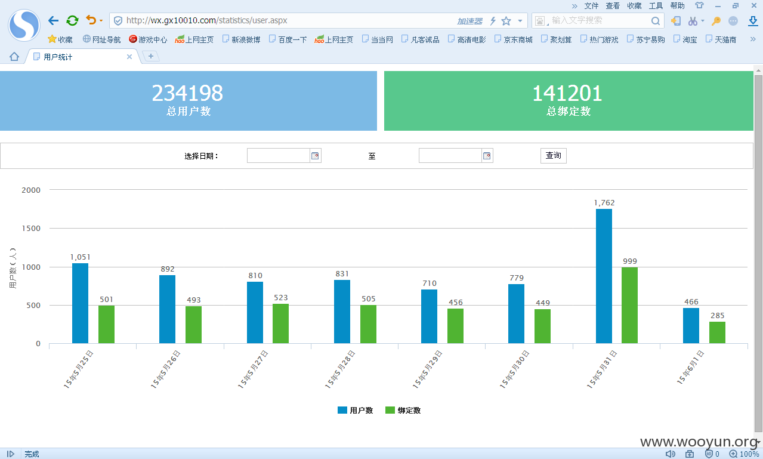The height and width of the screenshot is (459, 763).
Task: Open the 苏宁易购 bookmark
Action: pos(645,39)
